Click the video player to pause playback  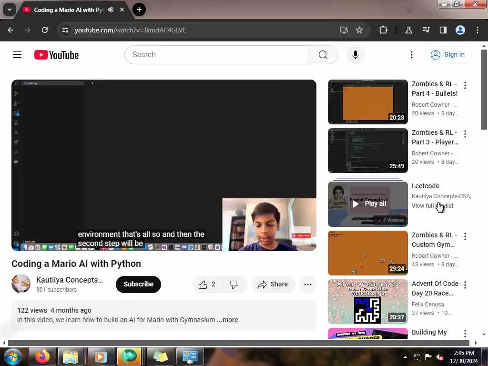click(164, 165)
